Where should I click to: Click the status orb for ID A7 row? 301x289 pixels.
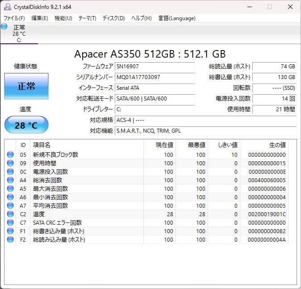(x=10, y=205)
